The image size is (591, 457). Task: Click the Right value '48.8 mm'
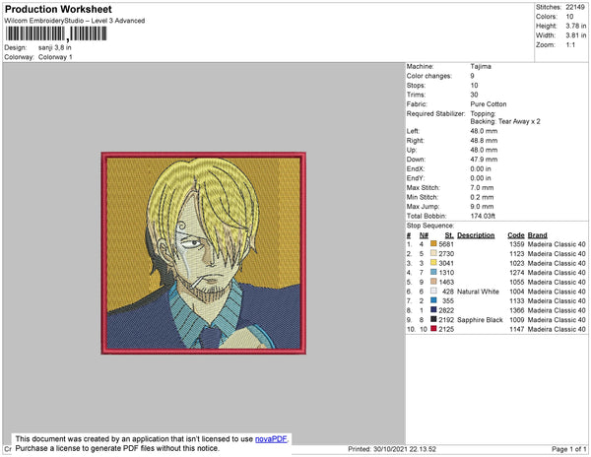pyautogui.click(x=484, y=141)
